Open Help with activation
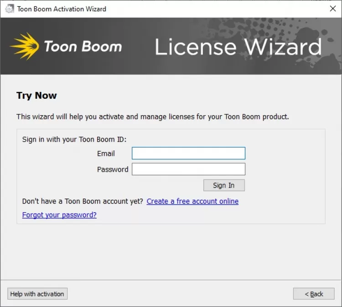Viewport: 342px width, 307px height. click(37, 294)
